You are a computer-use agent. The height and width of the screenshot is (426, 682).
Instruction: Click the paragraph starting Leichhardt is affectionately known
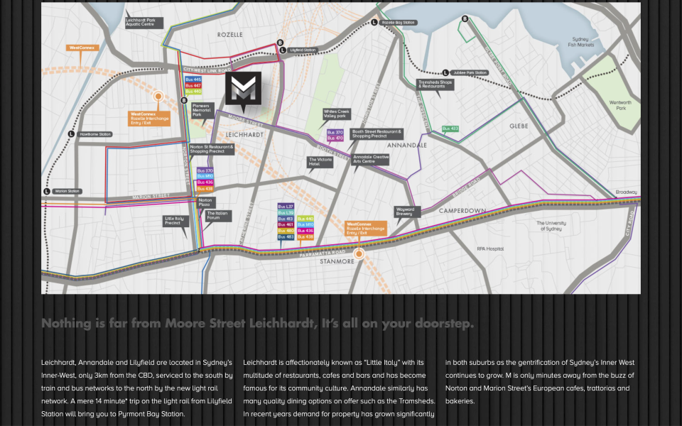[x=340, y=388]
